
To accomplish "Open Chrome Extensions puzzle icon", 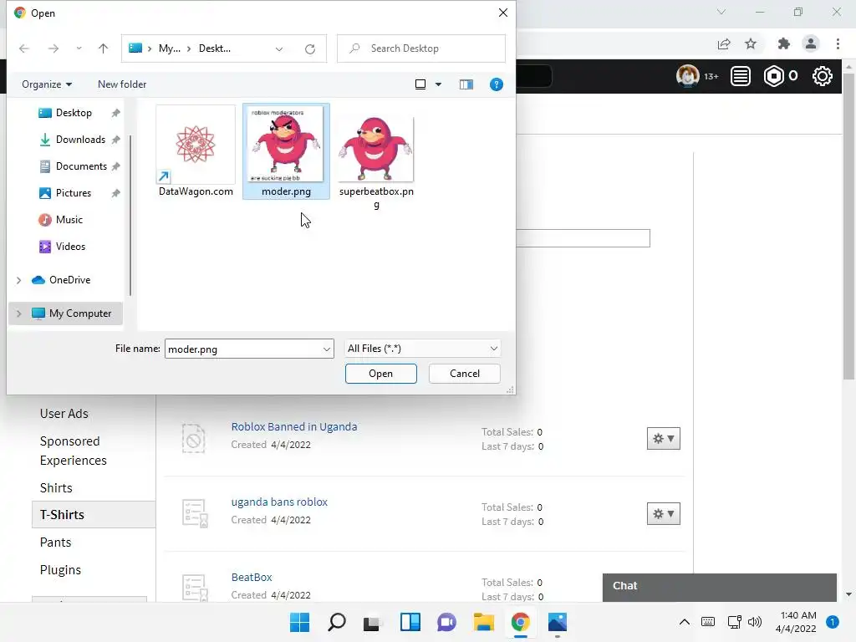I will click(x=783, y=44).
